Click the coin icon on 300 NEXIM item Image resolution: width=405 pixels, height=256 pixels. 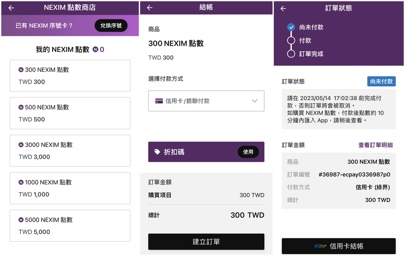coord(21,70)
